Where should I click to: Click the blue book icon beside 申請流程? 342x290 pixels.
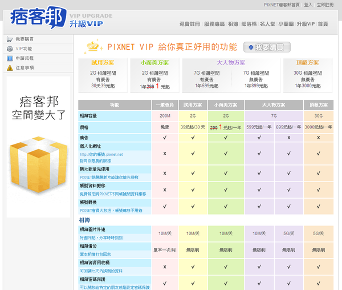coord(10,58)
